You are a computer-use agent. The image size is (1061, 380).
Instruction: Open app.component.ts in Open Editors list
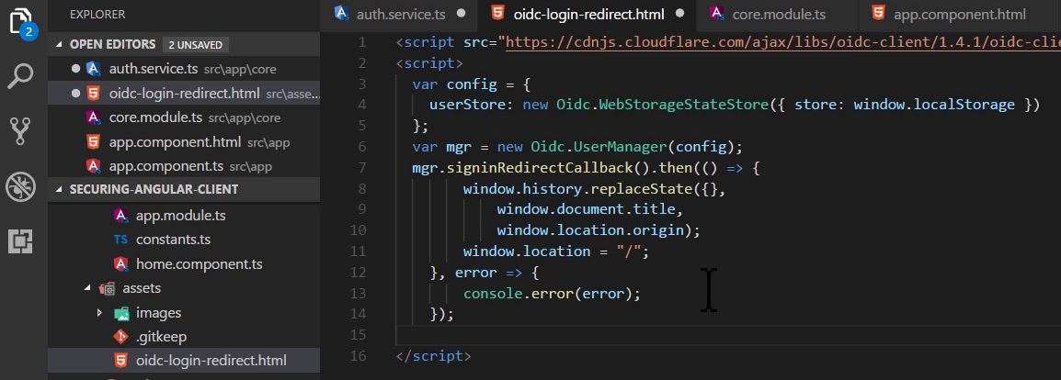[184, 165]
